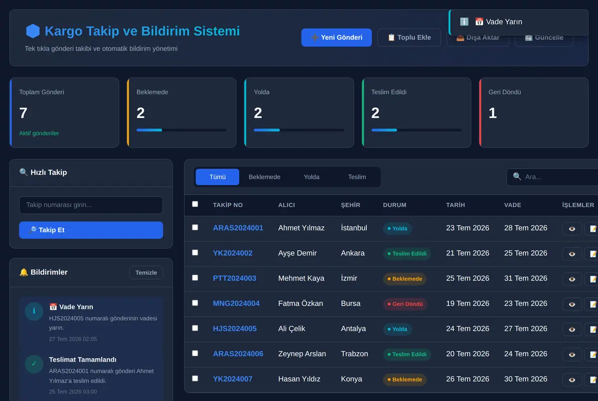Click the Teslimat Tamamlandı notification title
Screen dimensions: 598x401
point(83,359)
